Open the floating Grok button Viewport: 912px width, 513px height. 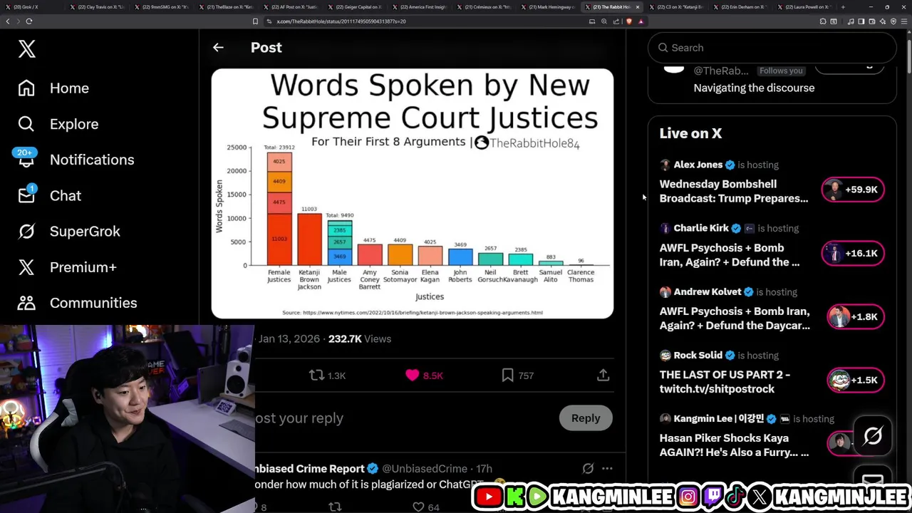pyautogui.click(x=873, y=435)
